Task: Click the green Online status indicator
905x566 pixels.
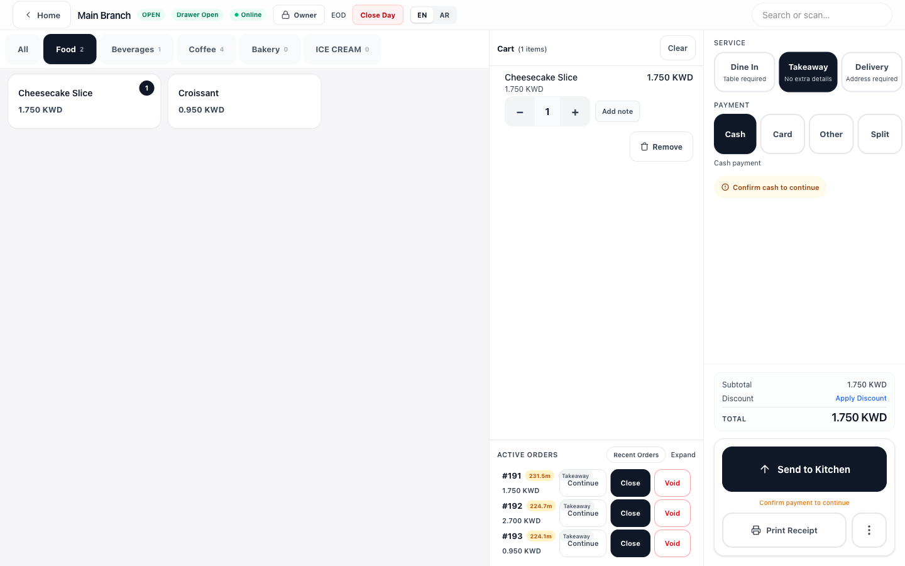Action: 236,14
